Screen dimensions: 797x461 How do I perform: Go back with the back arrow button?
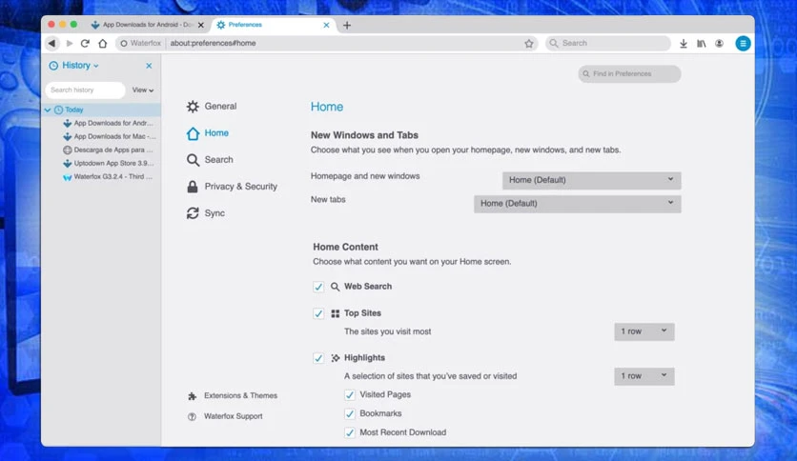[x=51, y=43]
